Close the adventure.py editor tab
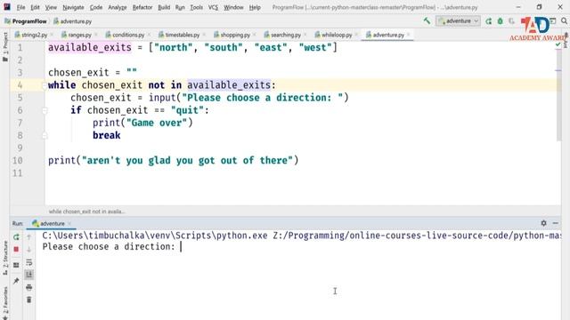Image resolution: width=570 pixels, height=320 pixels. point(409,35)
